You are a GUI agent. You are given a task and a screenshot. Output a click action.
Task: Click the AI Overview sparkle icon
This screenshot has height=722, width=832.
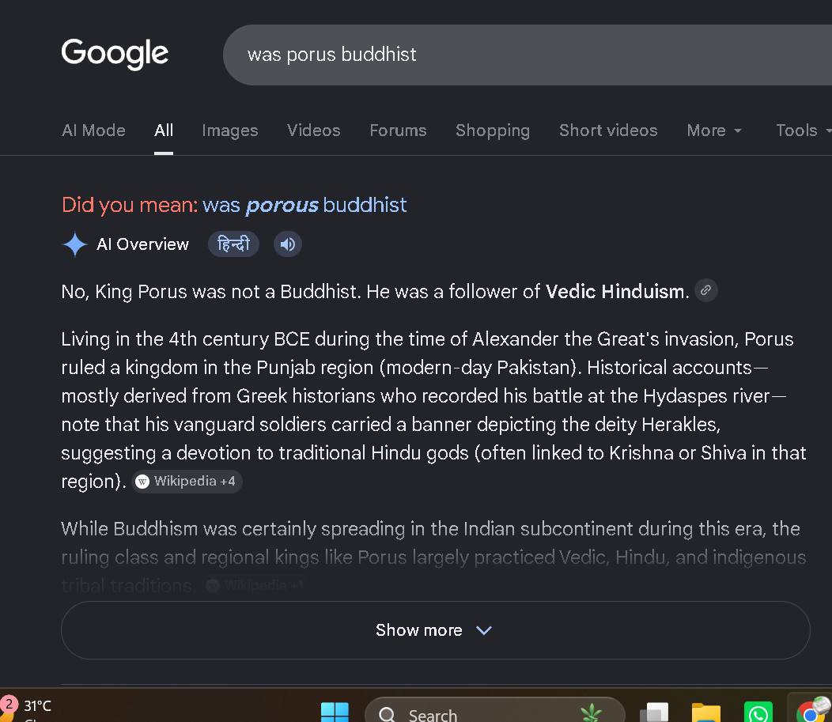pyautogui.click(x=75, y=244)
